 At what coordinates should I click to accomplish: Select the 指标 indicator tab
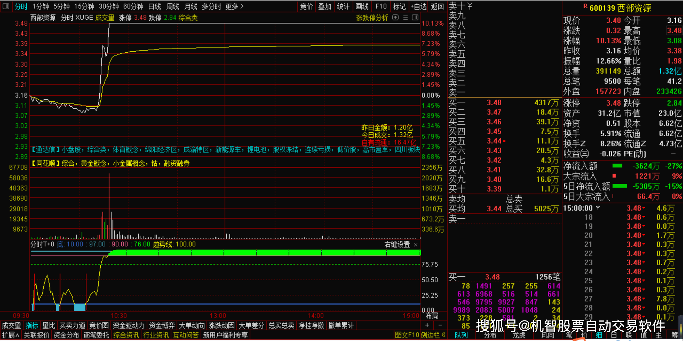tap(32, 325)
